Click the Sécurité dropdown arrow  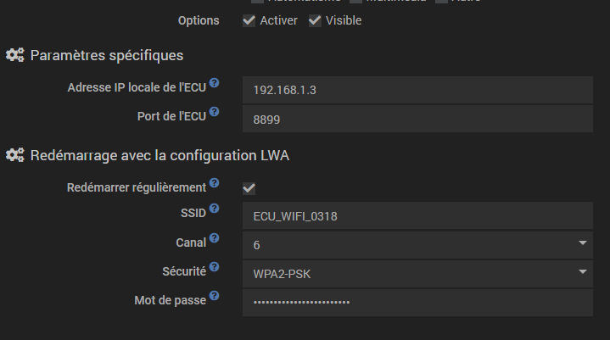click(583, 273)
